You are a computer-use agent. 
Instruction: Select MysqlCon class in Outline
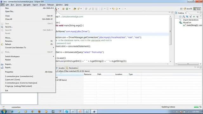(187, 22)
